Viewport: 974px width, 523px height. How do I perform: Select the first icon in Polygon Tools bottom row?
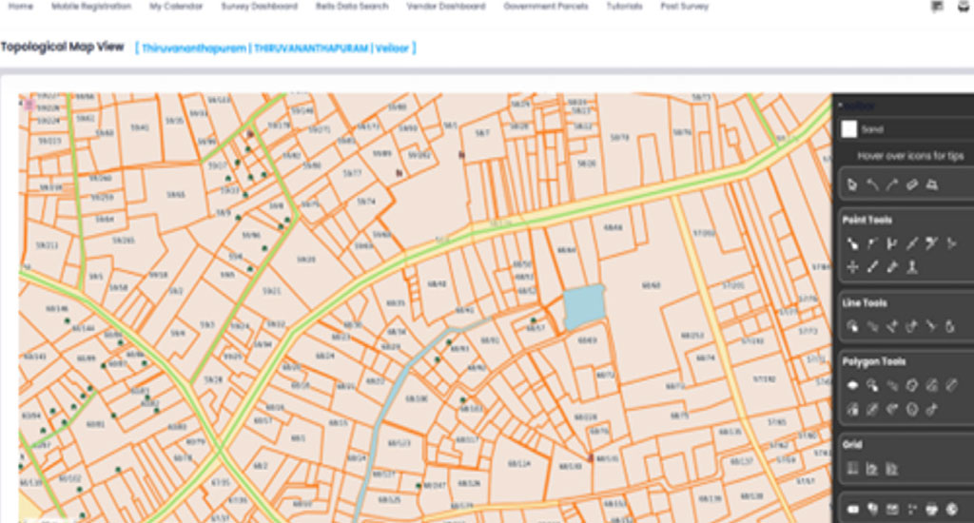pos(852,409)
